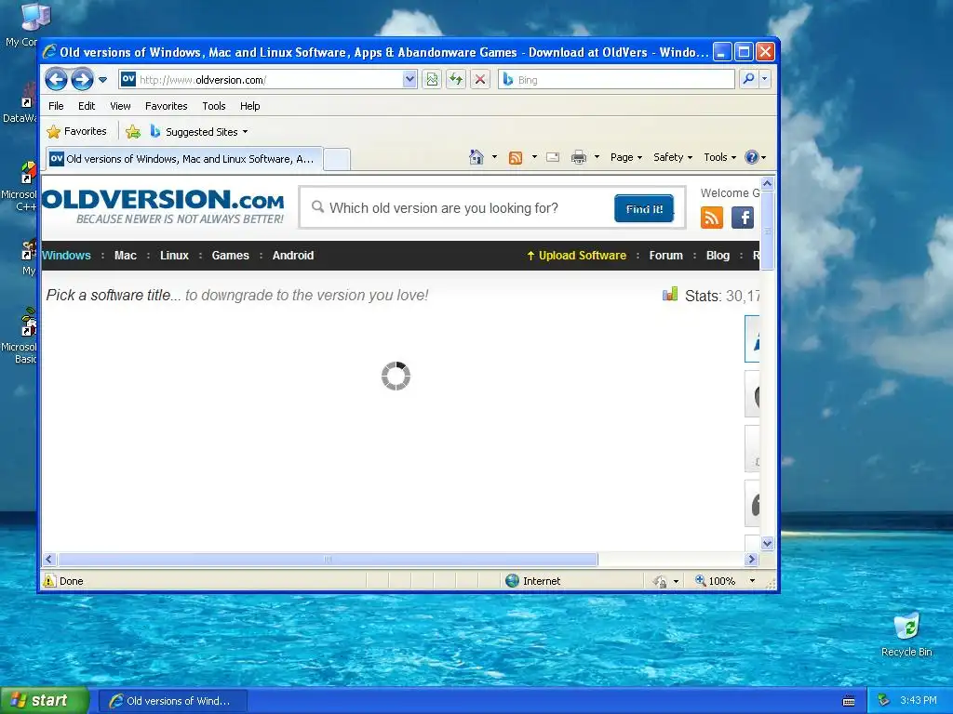Select the Recycle Bin desktop icon

click(906, 634)
